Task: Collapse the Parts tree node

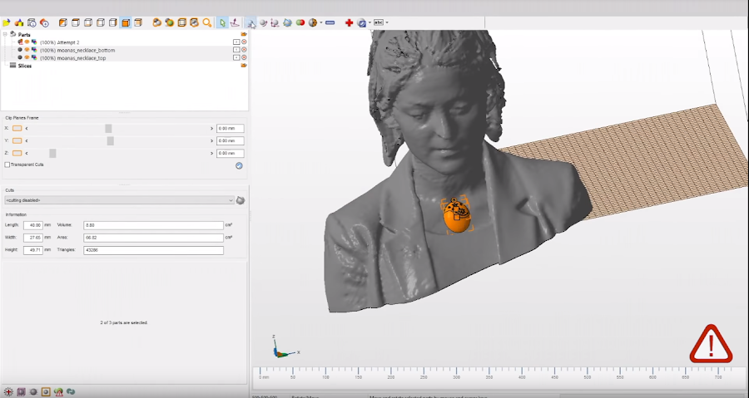Action: (x=5, y=34)
